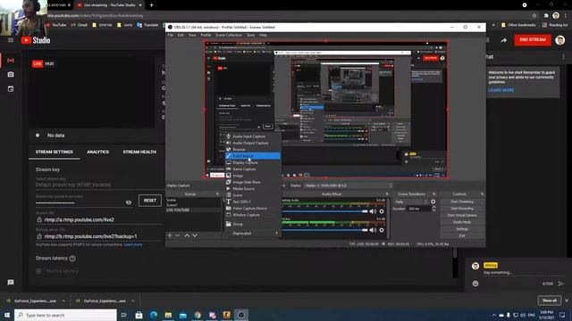Image resolution: width=572 pixels, height=321 pixels.
Task: Mute Mic/Aux speaker in mixer
Action: coord(373,230)
